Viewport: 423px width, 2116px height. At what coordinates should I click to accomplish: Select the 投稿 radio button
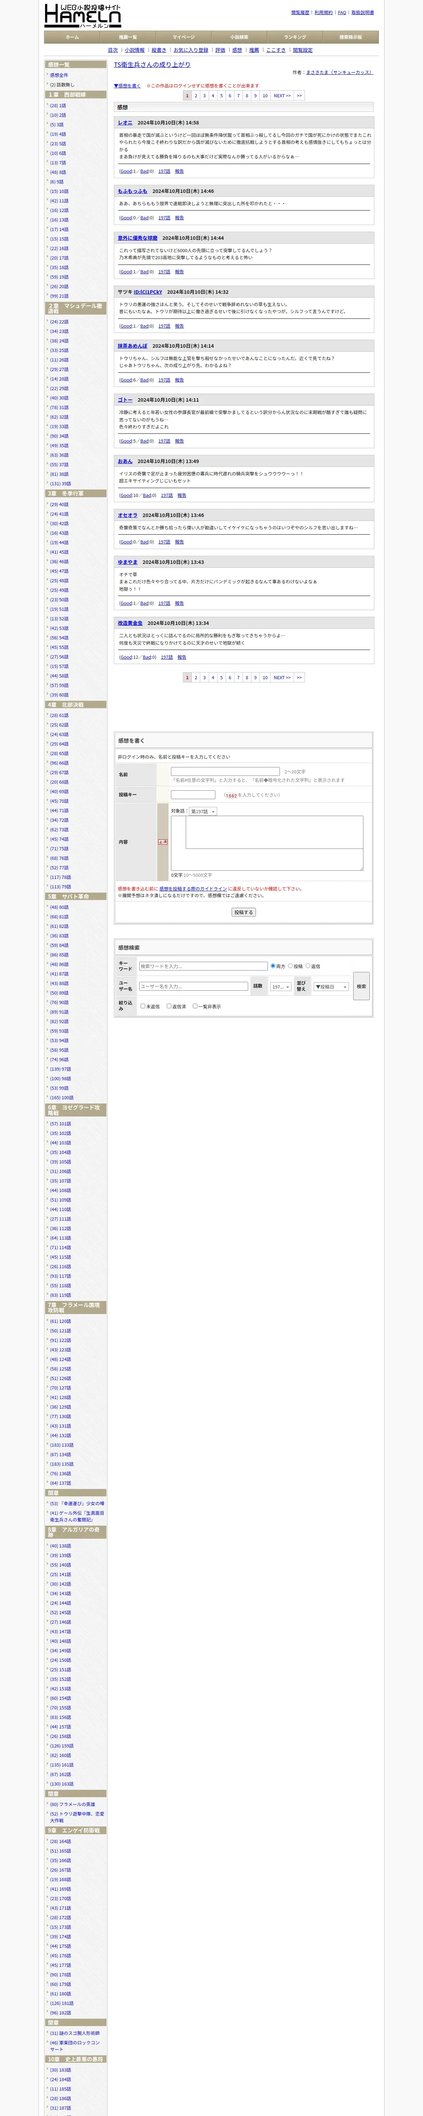pos(290,966)
